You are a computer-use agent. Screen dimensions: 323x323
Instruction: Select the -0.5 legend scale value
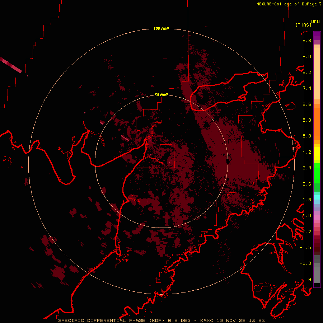click(305, 247)
